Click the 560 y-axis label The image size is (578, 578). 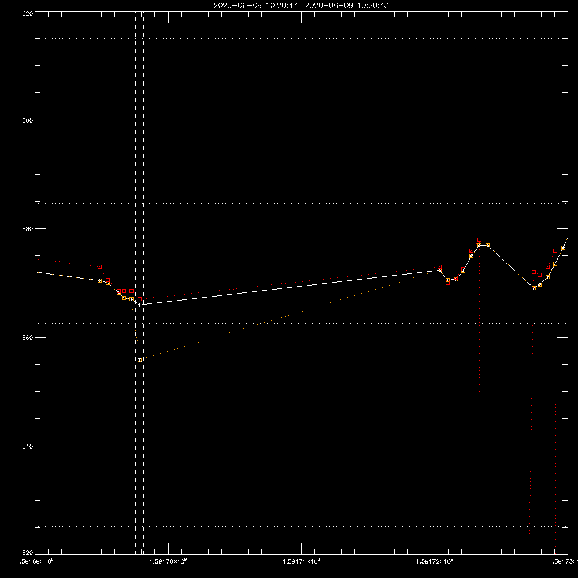[28, 338]
